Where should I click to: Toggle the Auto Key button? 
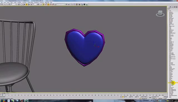pyautogui.click(x=154, y=97)
